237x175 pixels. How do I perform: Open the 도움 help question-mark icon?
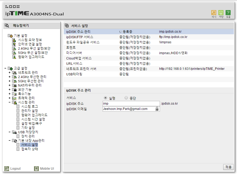[x=228, y=13]
